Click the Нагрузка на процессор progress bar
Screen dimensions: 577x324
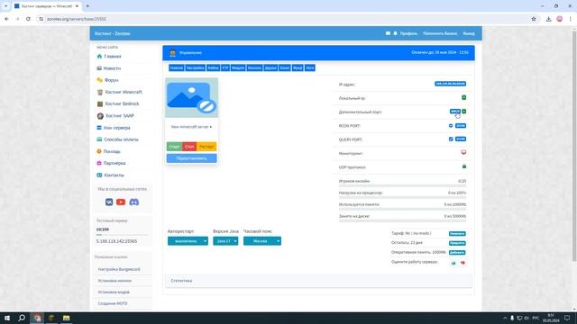(x=402, y=198)
